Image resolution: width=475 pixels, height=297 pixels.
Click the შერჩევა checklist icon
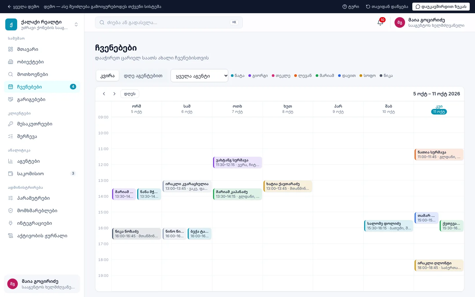coord(11,136)
